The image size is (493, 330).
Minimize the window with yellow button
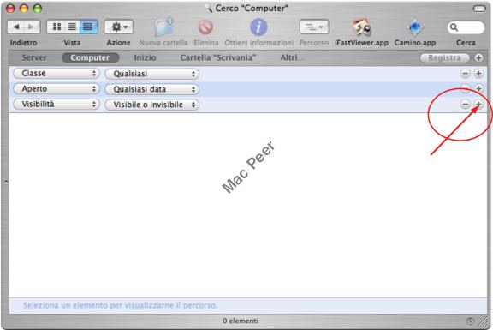(x=24, y=9)
